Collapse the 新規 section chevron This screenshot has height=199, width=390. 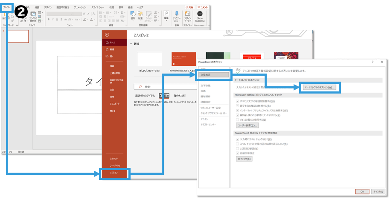tap(131, 44)
